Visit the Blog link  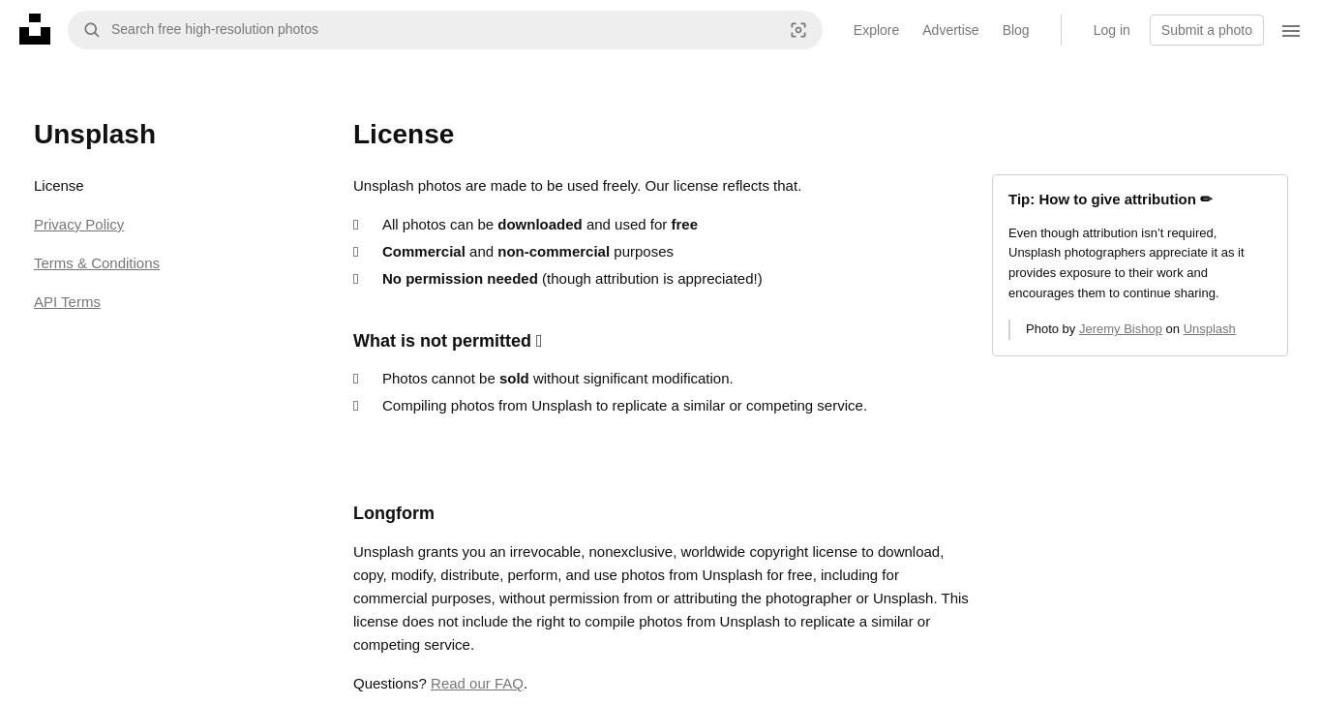tap(1016, 30)
